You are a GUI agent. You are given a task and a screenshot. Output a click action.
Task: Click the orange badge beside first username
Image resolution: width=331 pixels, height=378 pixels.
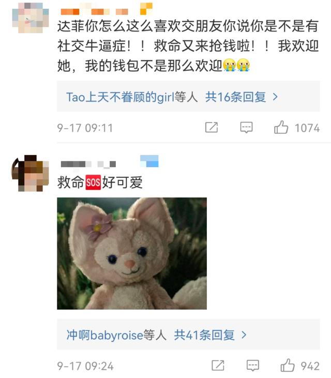click(146, 9)
